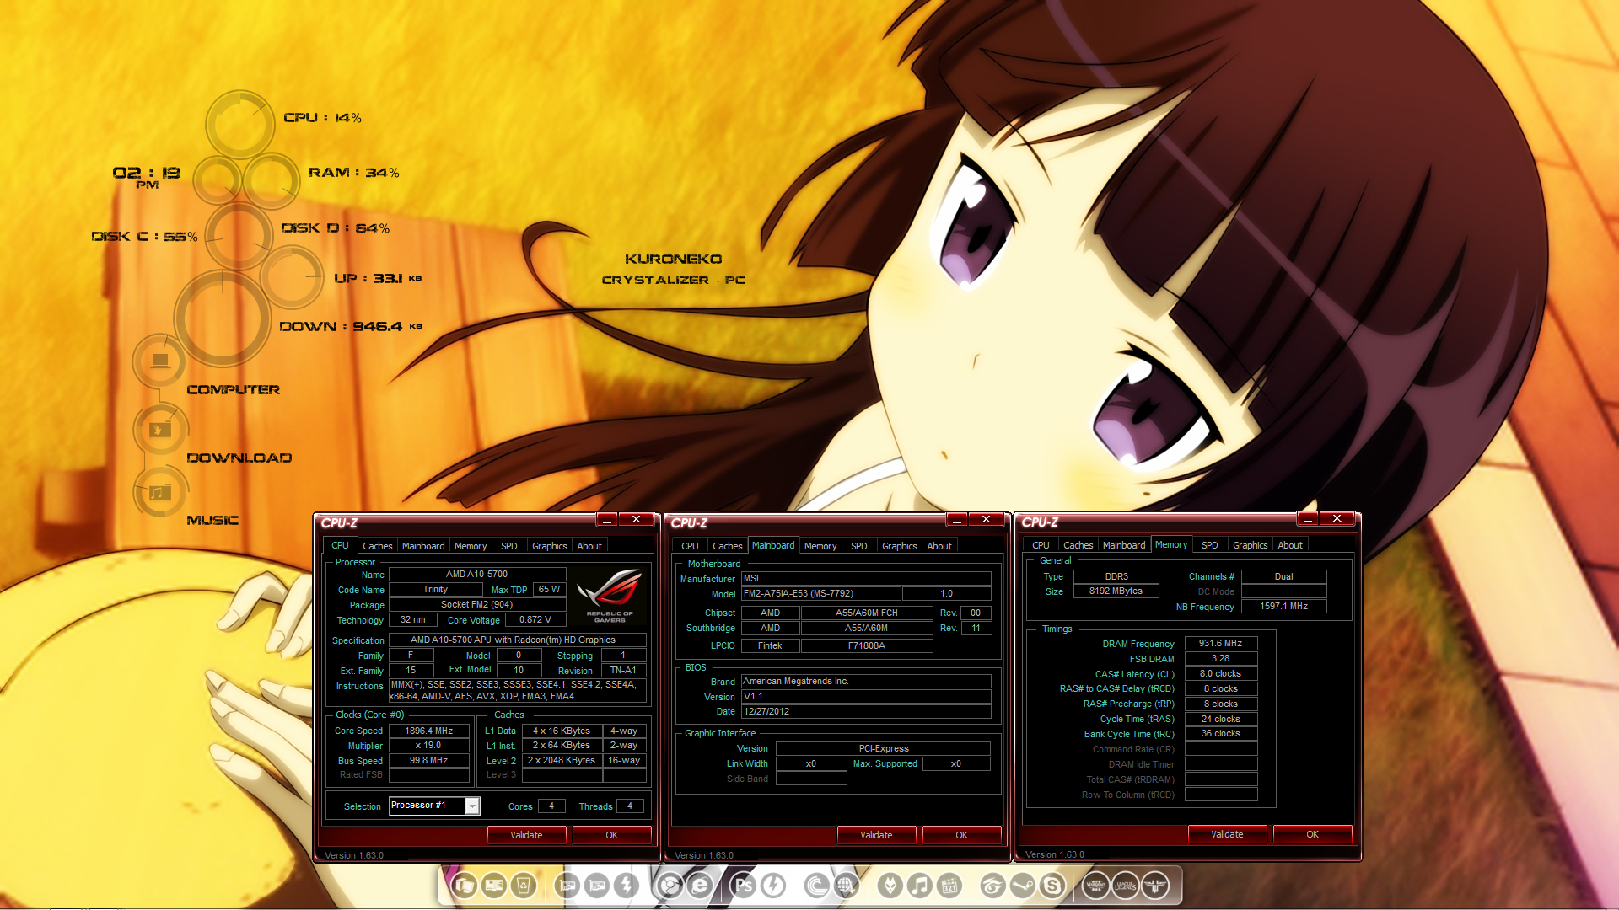Click Validate in the Memory CPU-Z window
This screenshot has height=910, width=1619.
click(1227, 834)
